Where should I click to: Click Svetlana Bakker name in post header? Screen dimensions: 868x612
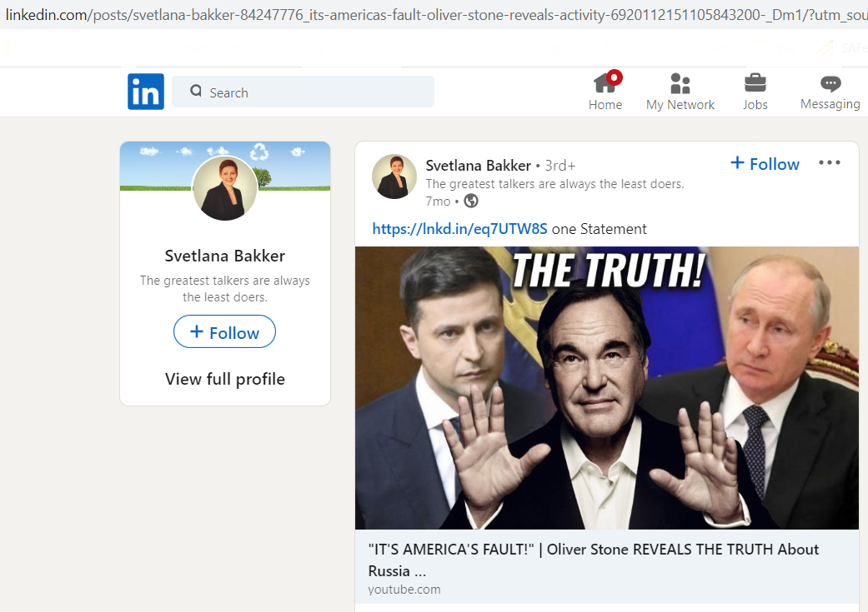click(479, 166)
